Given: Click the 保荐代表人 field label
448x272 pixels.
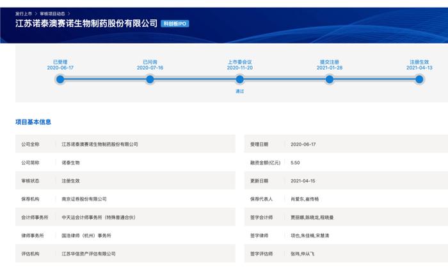Looking at the screenshot, I should tap(261, 199).
